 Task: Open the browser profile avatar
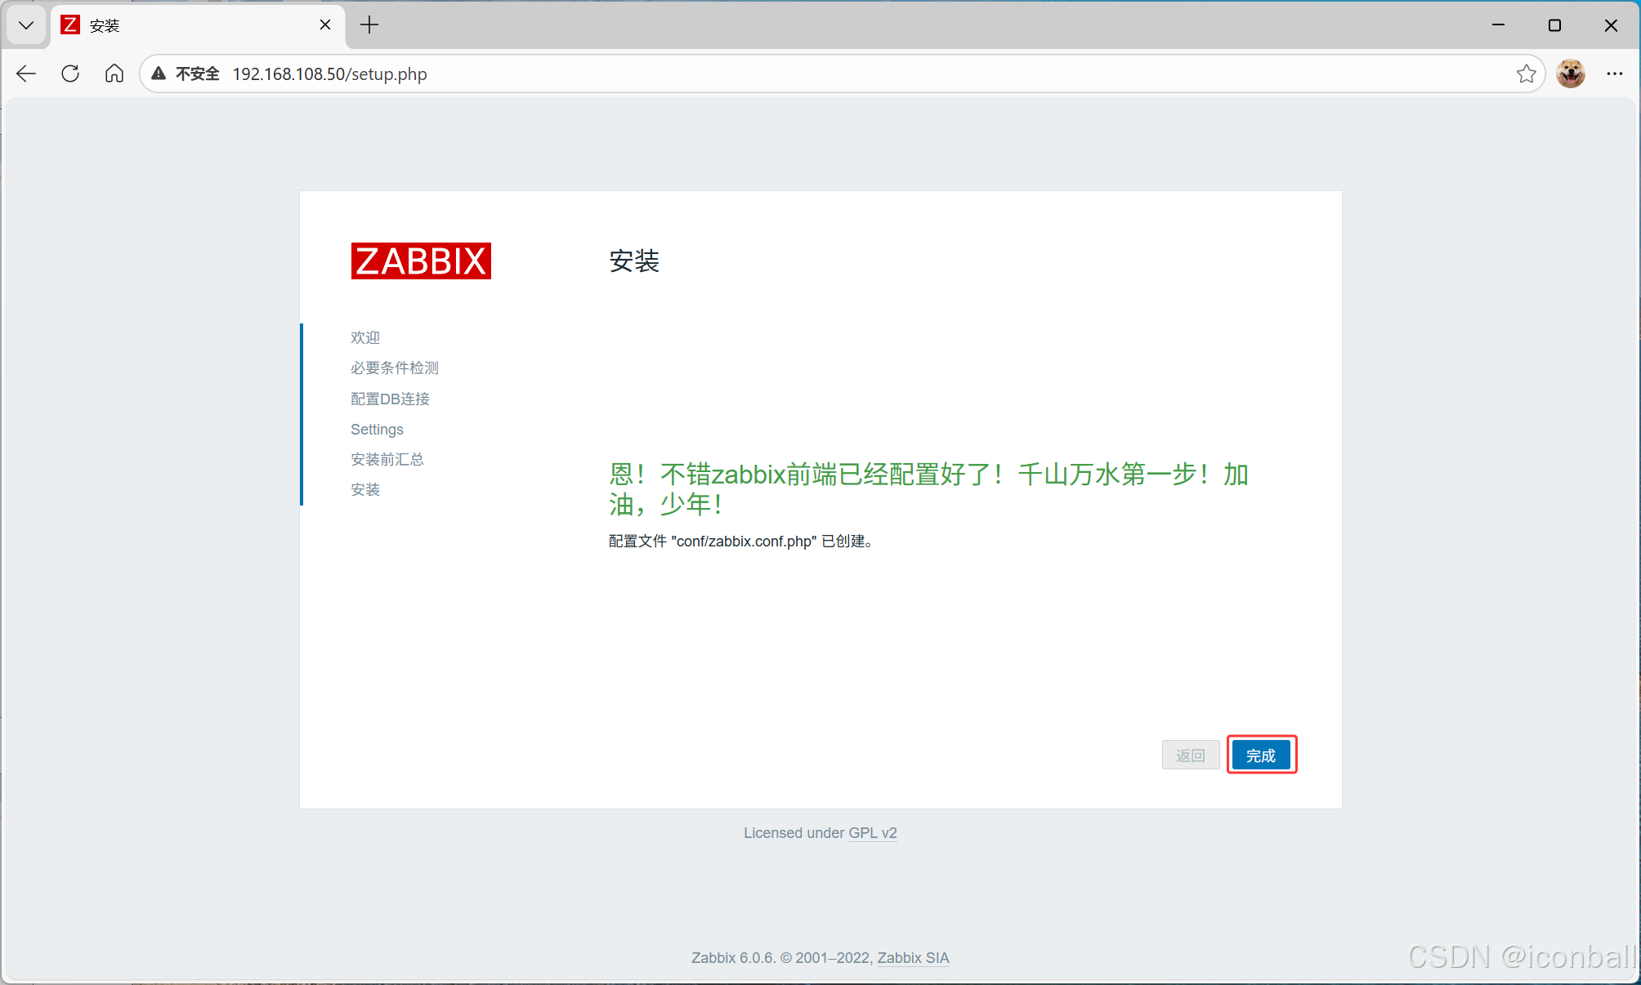coord(1570,74)
